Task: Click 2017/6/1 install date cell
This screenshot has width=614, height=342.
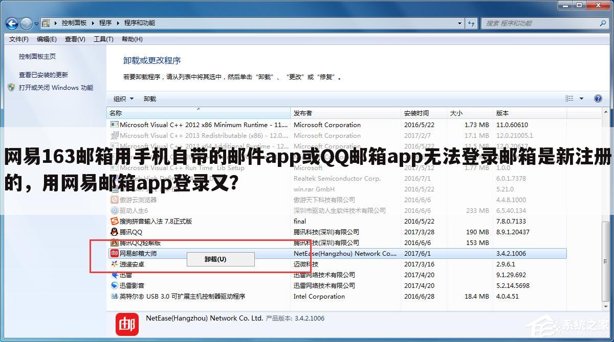Action: [x=418, y=254]
